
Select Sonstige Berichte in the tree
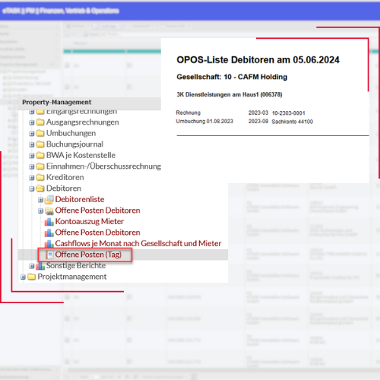click(x=76, y=265)
